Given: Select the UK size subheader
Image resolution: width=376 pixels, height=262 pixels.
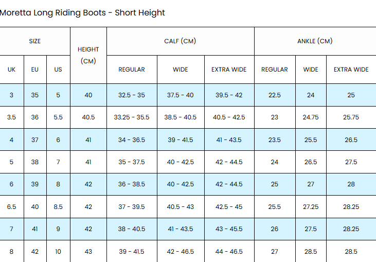Looking at the screenshot, I should click(x=12, y=69).
